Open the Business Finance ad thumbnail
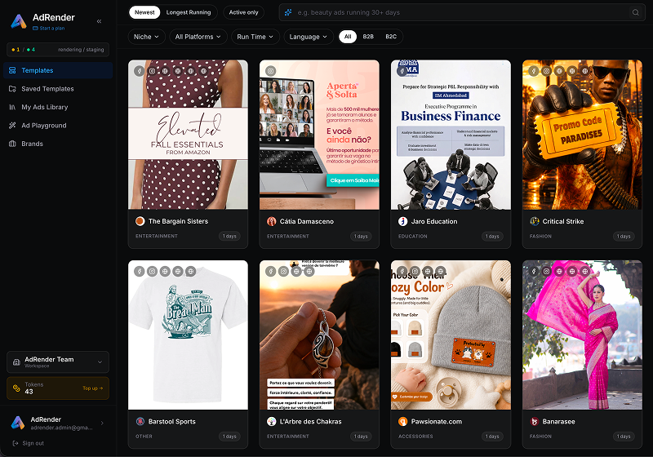This screenshot has width=653, height=457. pyautogui.click(x=451, y=135)
